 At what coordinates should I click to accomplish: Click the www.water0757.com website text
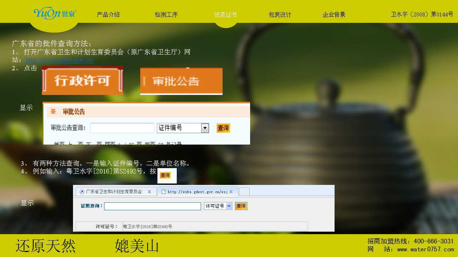425,249
